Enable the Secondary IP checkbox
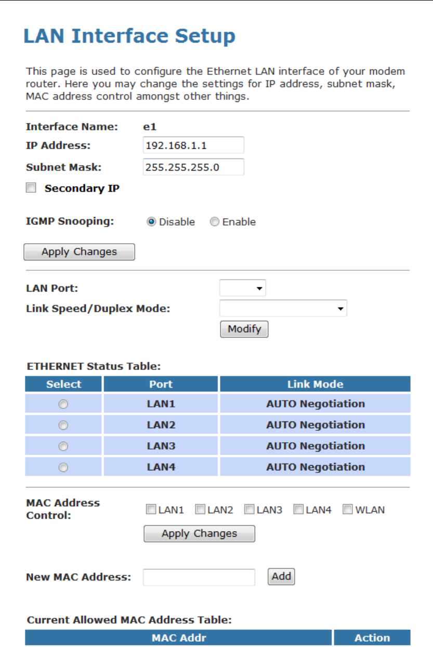The image size is (433, 647). point(32,189)
